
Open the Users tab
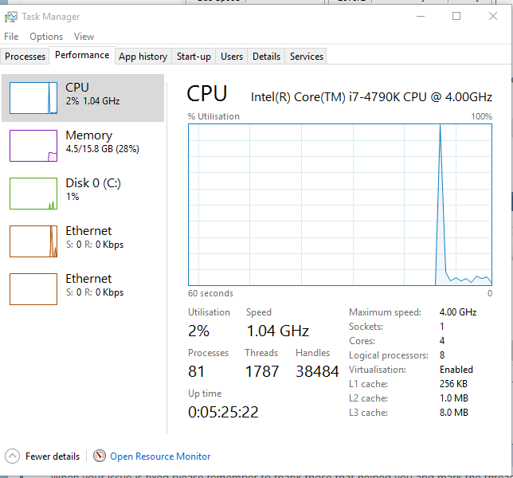(232, 57)
